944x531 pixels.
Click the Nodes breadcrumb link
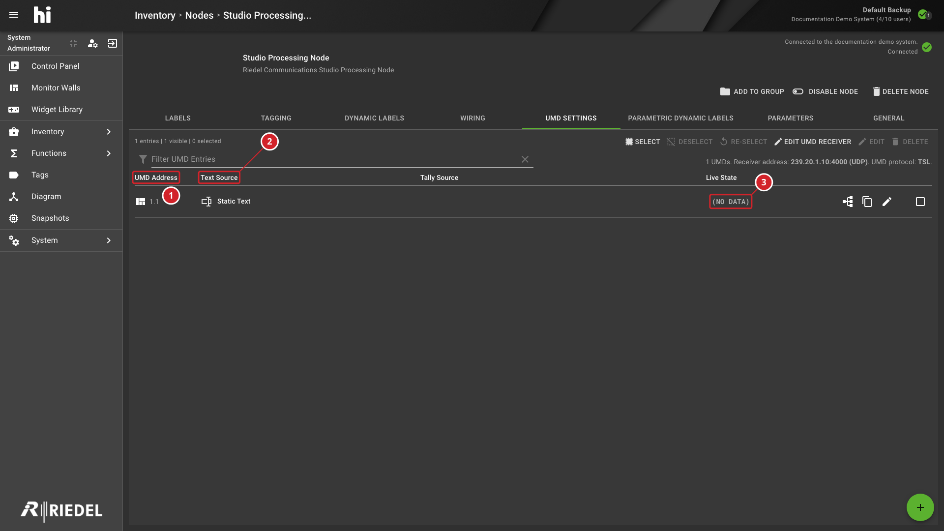click(199, 15)
